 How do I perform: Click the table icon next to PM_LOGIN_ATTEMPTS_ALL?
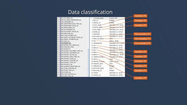[61, 35]
